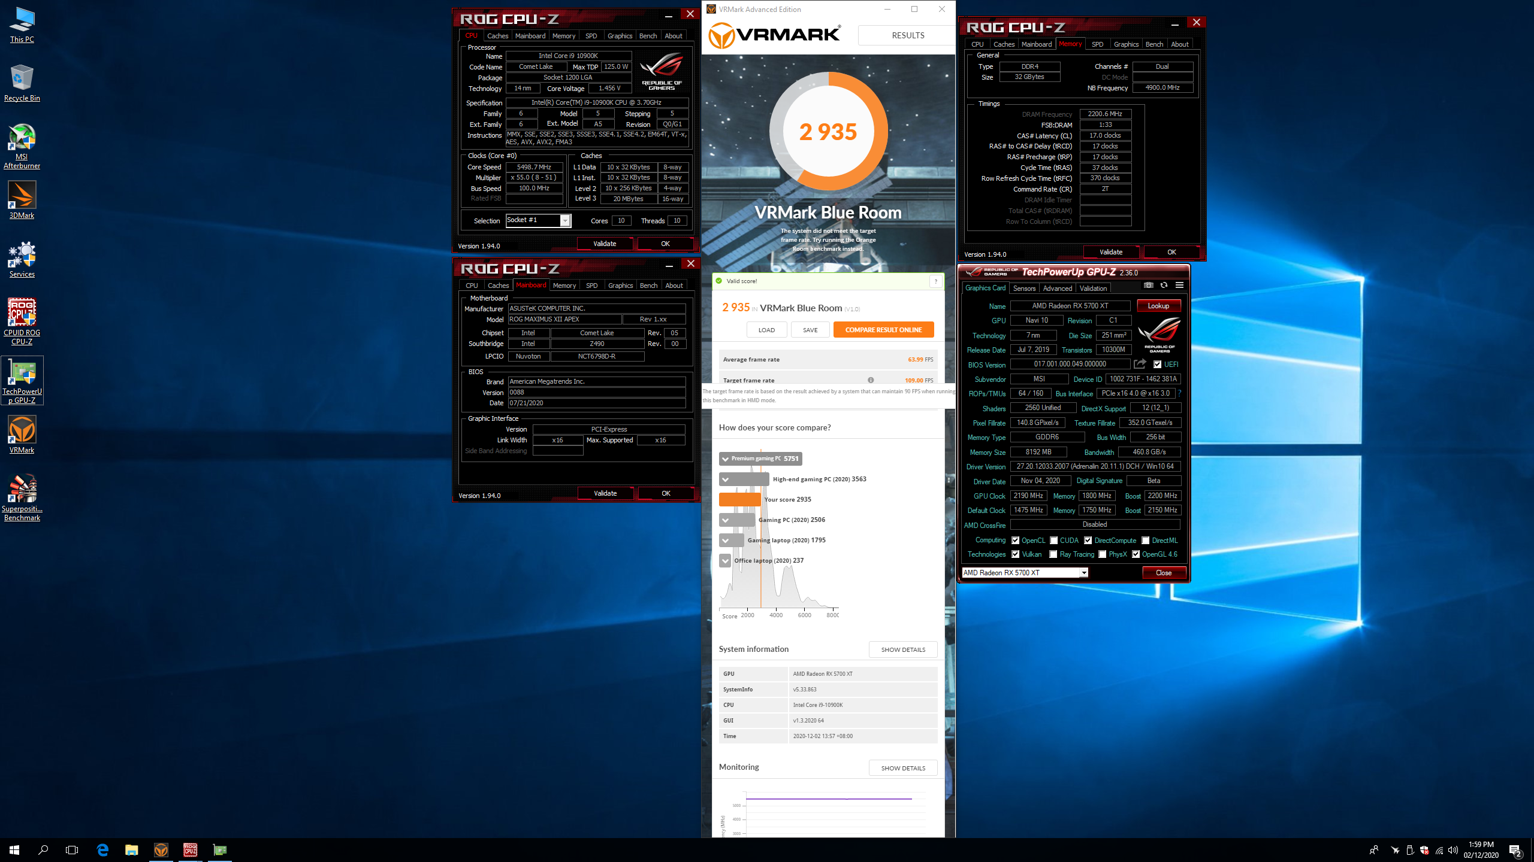Launch VRMark desktop shortcut

coord(22,435)
